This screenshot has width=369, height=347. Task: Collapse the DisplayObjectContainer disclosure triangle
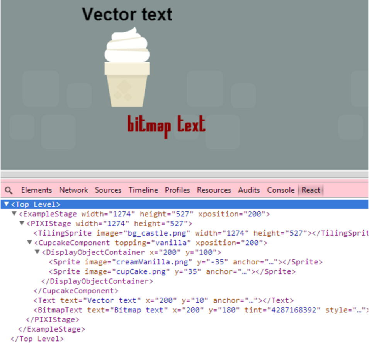37,252
